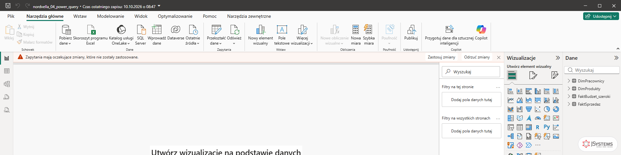
Task: Click Nowa miara calculator icon
Action: click(x=355, y=30)
